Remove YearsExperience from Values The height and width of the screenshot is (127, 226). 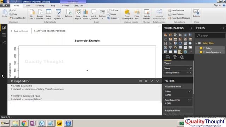[x=191, y=73]
